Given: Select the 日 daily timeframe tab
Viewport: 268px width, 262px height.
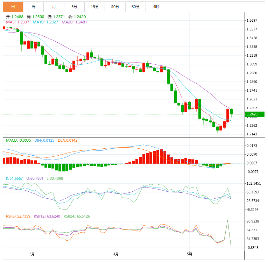Looking at the screenshot, I should 13,7.
